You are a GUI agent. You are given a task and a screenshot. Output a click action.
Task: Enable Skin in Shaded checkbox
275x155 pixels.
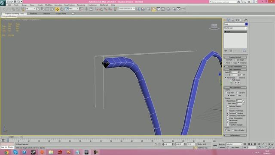233,130
